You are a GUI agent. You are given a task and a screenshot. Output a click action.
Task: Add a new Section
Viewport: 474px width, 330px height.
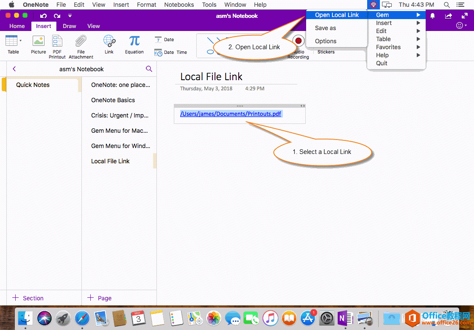point(28,298)
